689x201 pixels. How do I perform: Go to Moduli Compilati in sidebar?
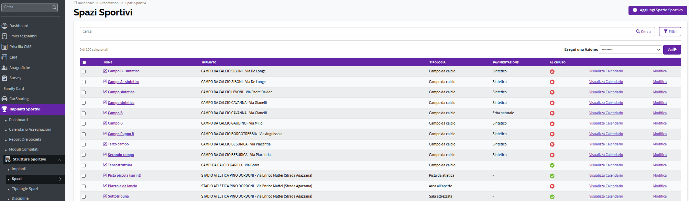[24, 149]
